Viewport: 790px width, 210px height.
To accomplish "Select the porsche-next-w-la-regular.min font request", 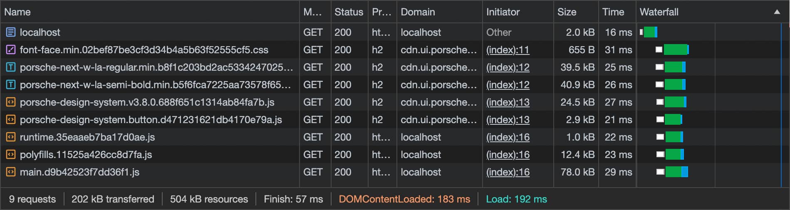I will 156,67.
